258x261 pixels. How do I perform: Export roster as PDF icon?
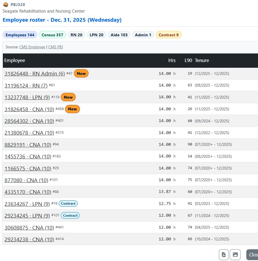pyautogui.click(x=224, y=254)
